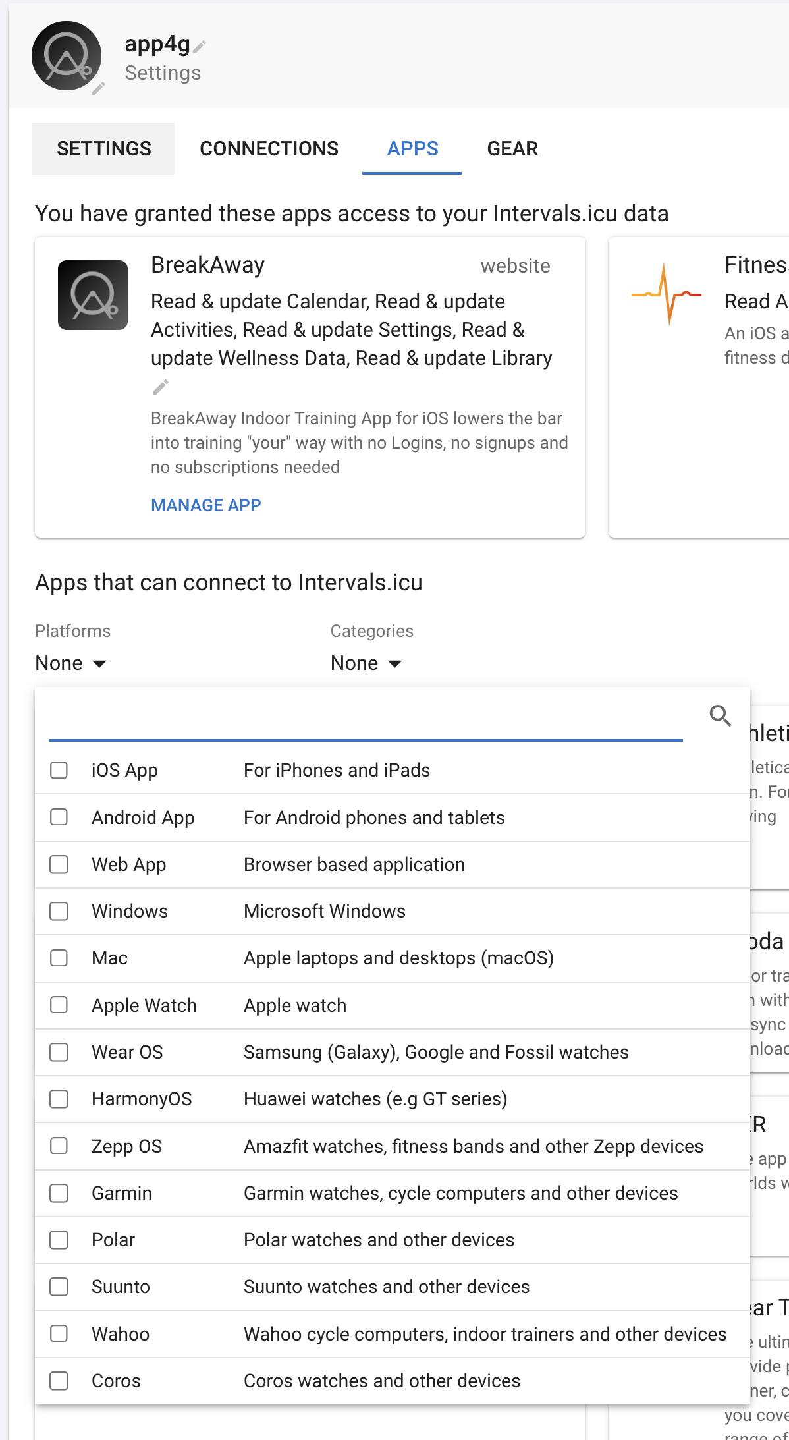Click the Manage App link
789x1440 pixels.
(x=206, y=505)
